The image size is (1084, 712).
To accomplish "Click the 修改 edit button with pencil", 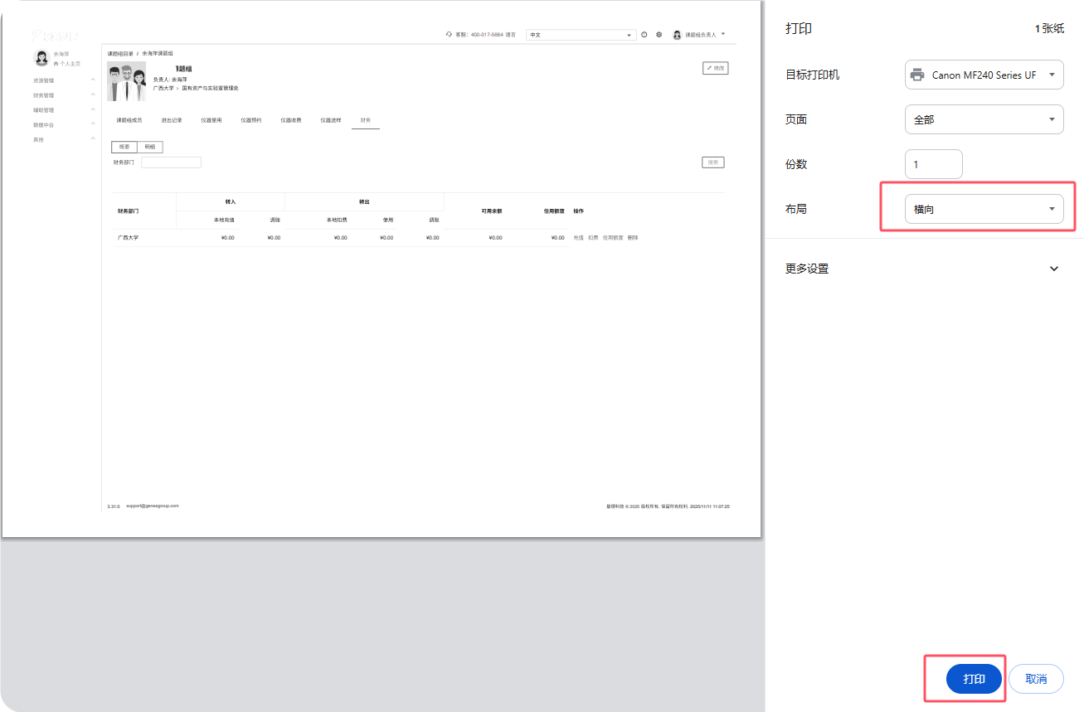I will coord(715,68).
